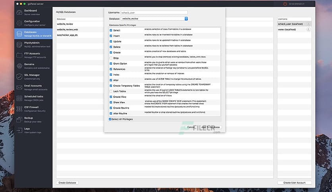Select scheck_user (localhost) user row
332x192 pixels.
(x=294, y=24)
